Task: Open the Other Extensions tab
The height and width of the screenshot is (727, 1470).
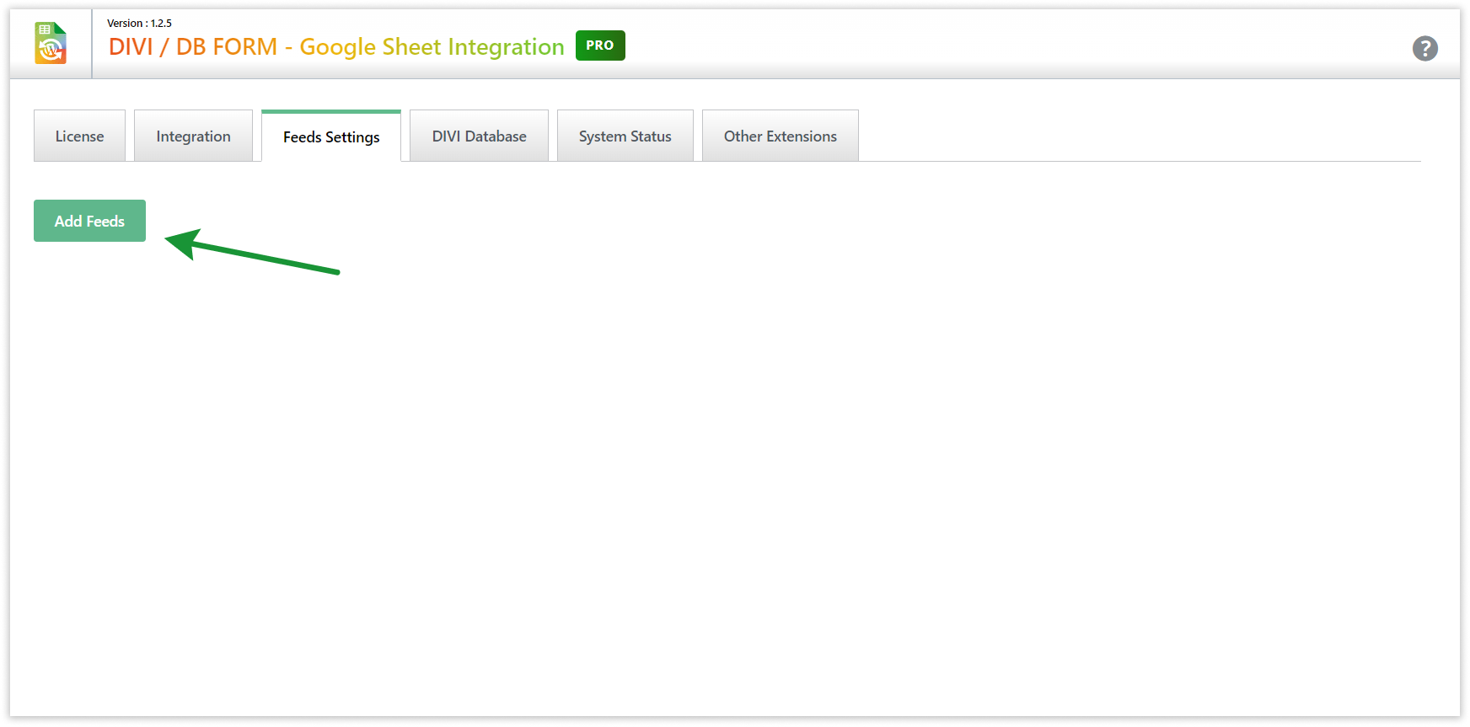Action: click(x=780, y=136)
